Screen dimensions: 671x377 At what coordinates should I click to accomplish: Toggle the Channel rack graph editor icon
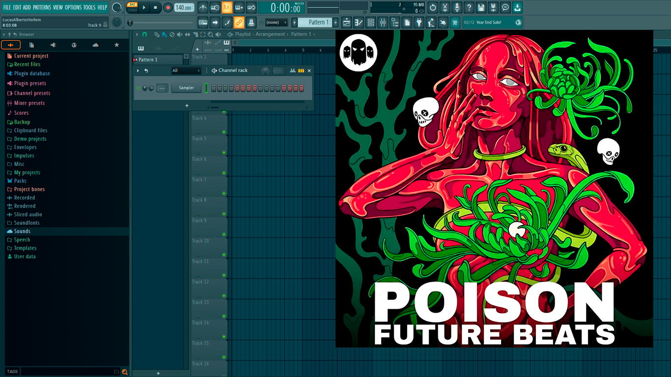293,71
